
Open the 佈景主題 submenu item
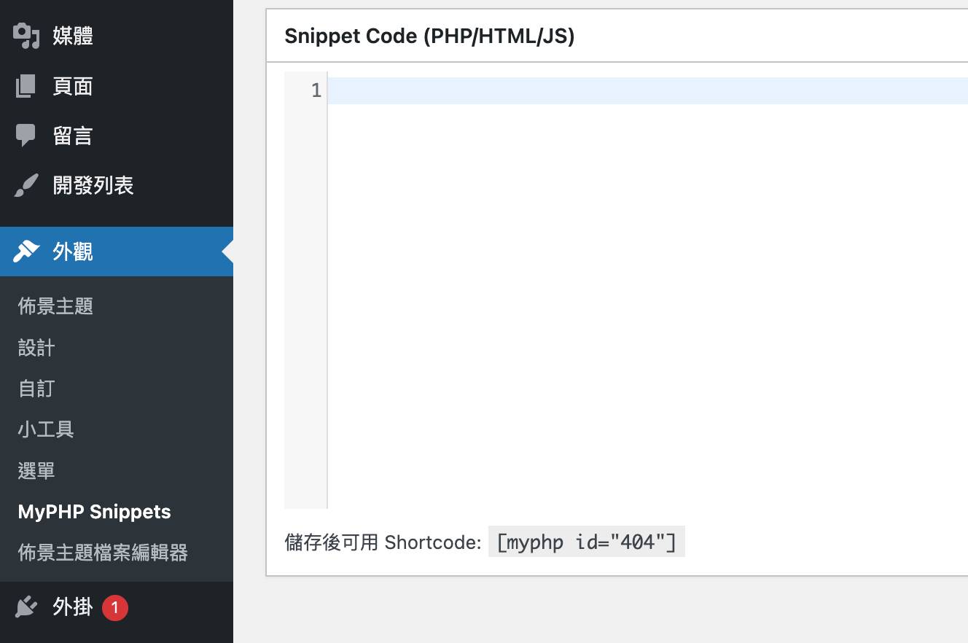click(x=55, y=306)
